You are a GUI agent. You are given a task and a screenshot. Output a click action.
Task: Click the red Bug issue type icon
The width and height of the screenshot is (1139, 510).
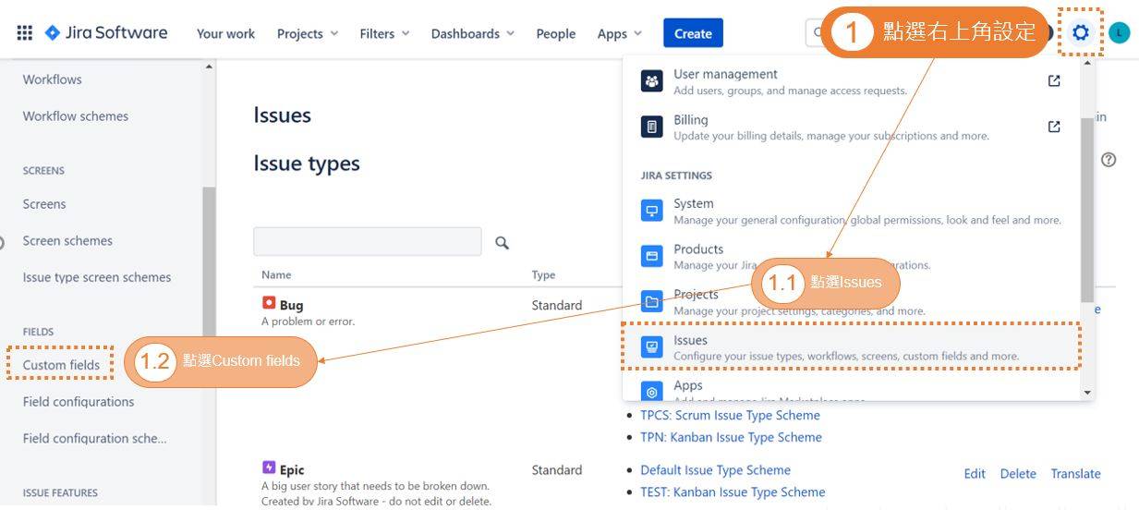pyautogui.click(x=269, y=302)
